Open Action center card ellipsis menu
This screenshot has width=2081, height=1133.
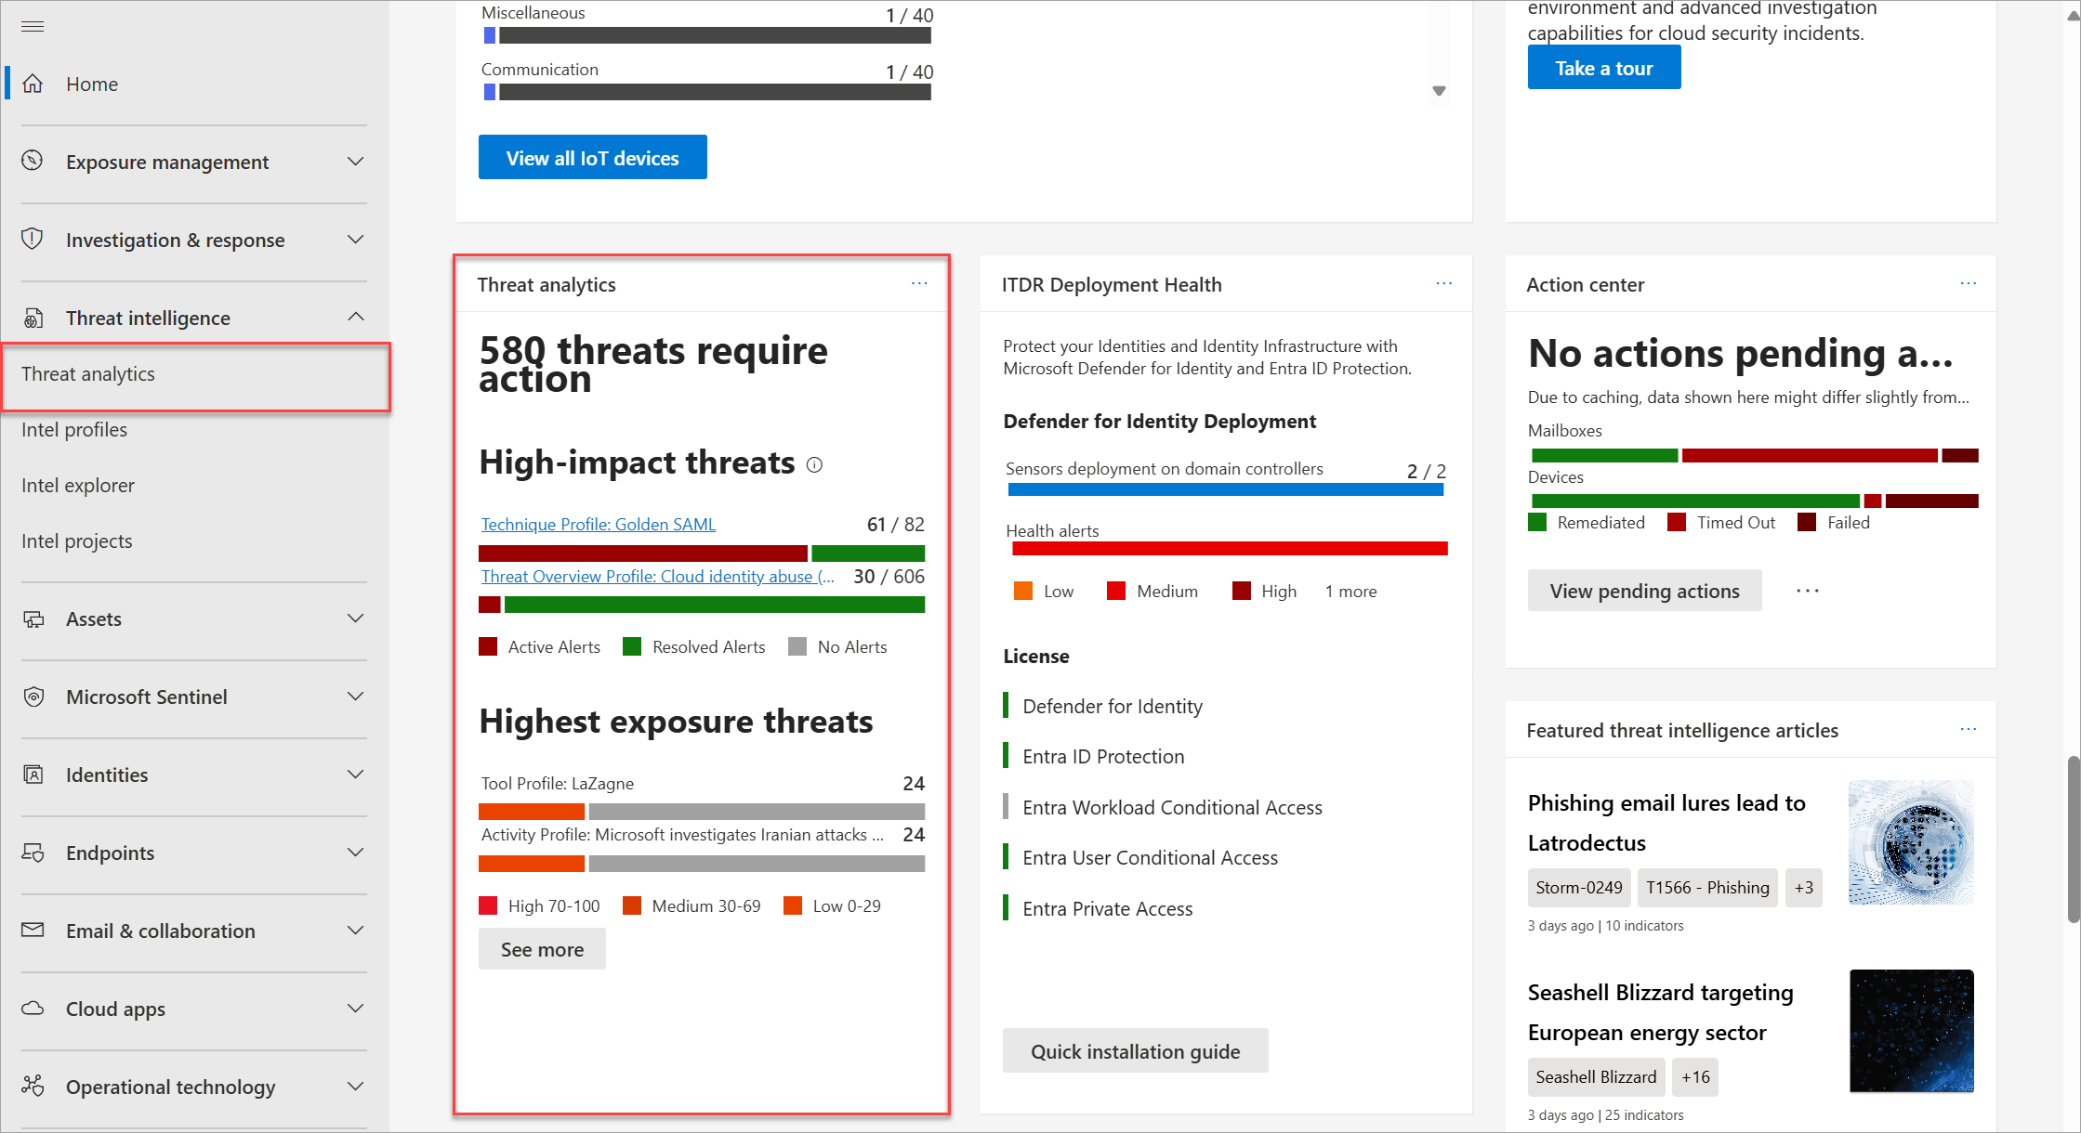(1968, 283)
